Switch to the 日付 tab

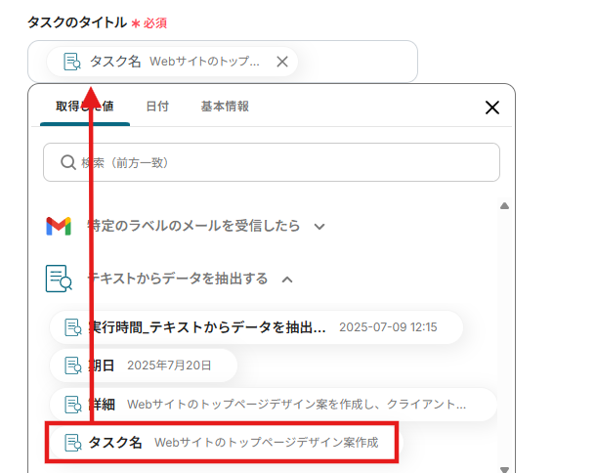[157, 107]
